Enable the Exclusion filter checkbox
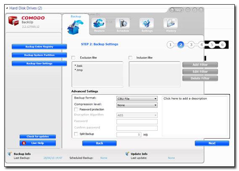Screen dimensions: 239x171 tap(73, 57)
